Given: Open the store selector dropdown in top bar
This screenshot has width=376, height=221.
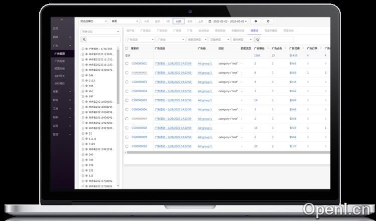Looking at the screenshot, I should 93,22.
